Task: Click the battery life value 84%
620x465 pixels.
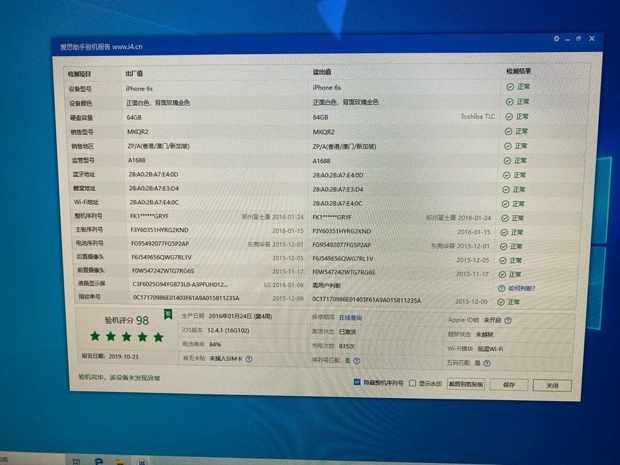Action: coord(215,345)
